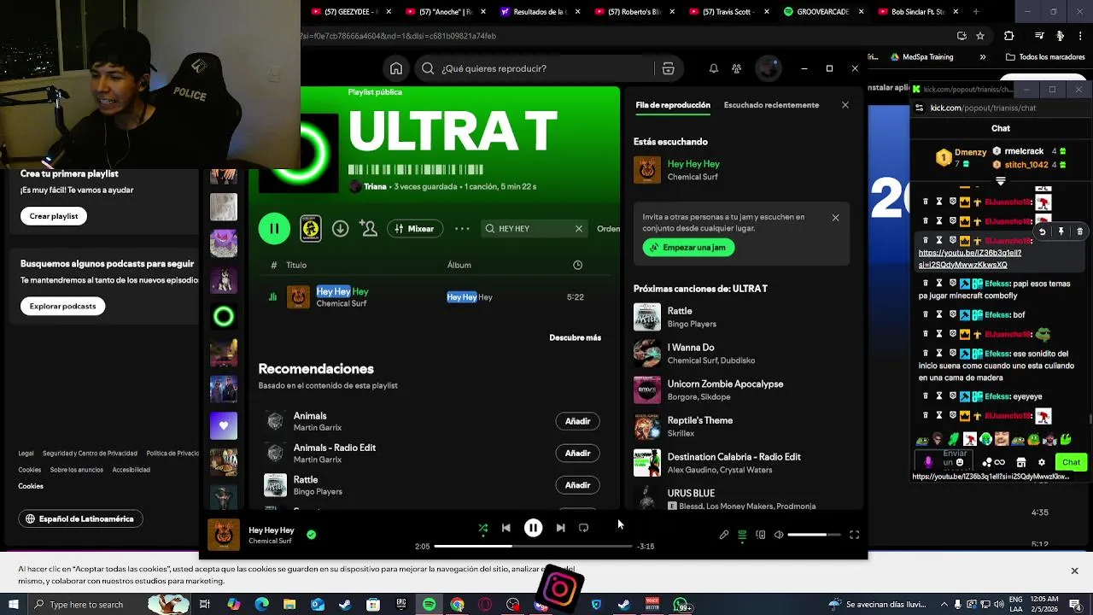1093x615 pixels.
Task: Select the Travis Scott browser tab
Action: pos(726,12)
